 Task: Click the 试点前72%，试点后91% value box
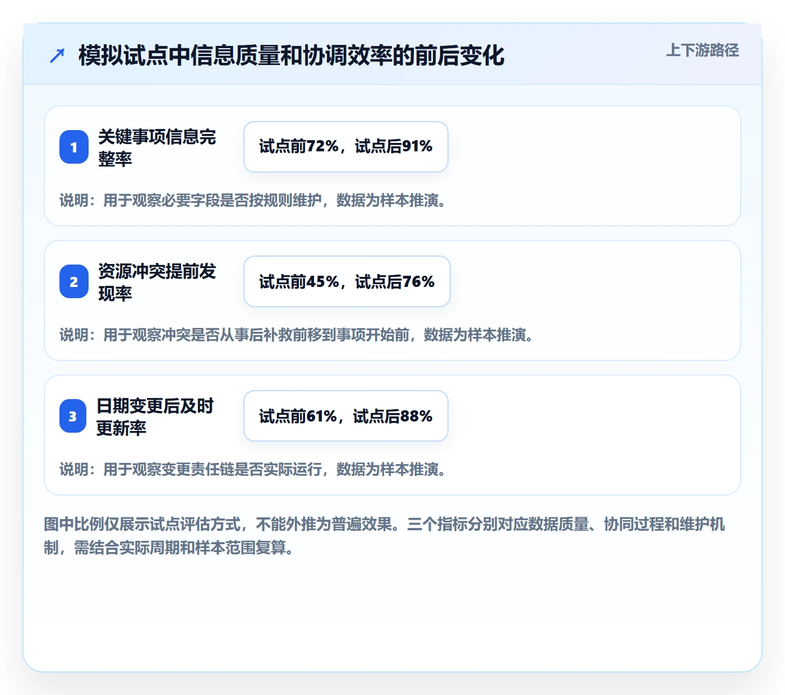coord(346,147)
